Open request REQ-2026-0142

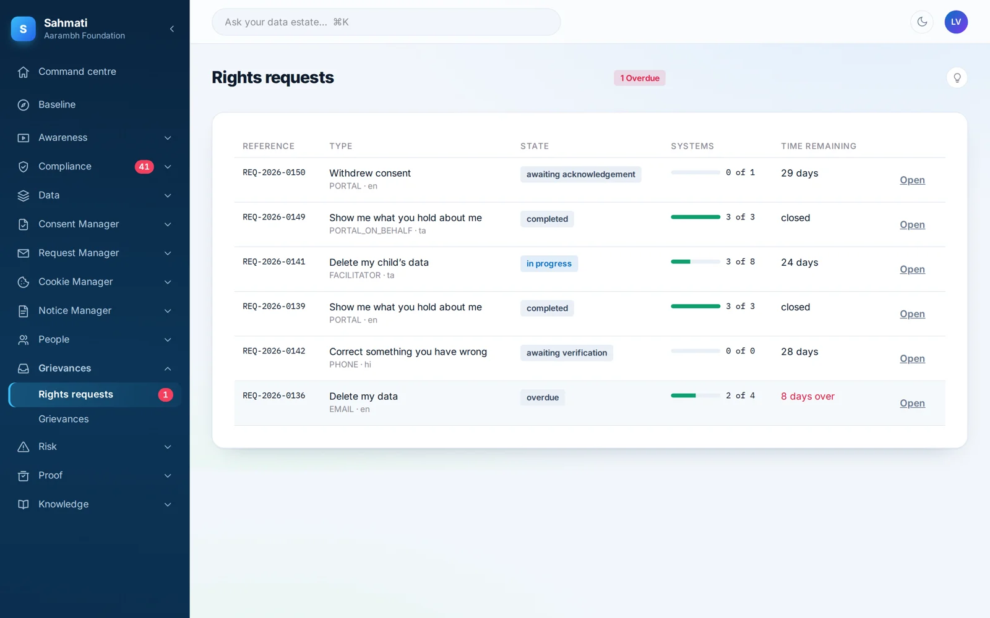[912, 358]
